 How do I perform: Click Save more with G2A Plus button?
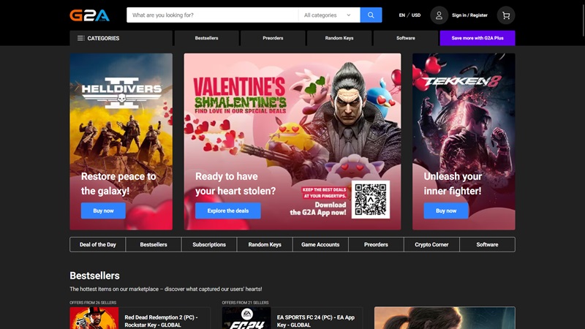pyautogui.click(x=478, y=38)
